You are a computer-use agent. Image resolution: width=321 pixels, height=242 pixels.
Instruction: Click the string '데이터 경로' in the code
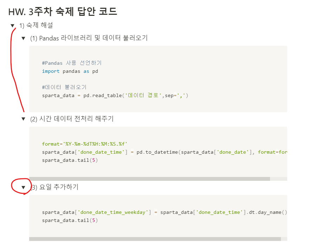pyautogui.click(x=143, y=95)
